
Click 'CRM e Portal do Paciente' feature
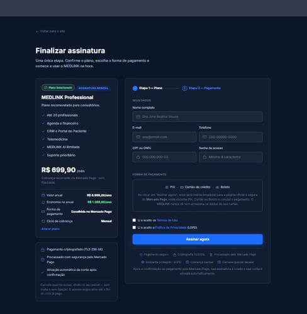[x=64, y=131]
